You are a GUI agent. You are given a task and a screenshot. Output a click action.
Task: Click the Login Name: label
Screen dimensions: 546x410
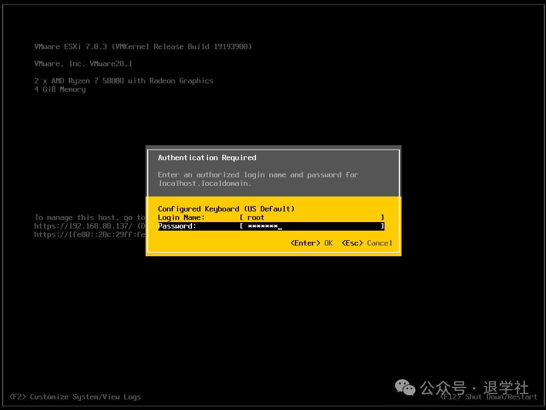coord(181,218)
